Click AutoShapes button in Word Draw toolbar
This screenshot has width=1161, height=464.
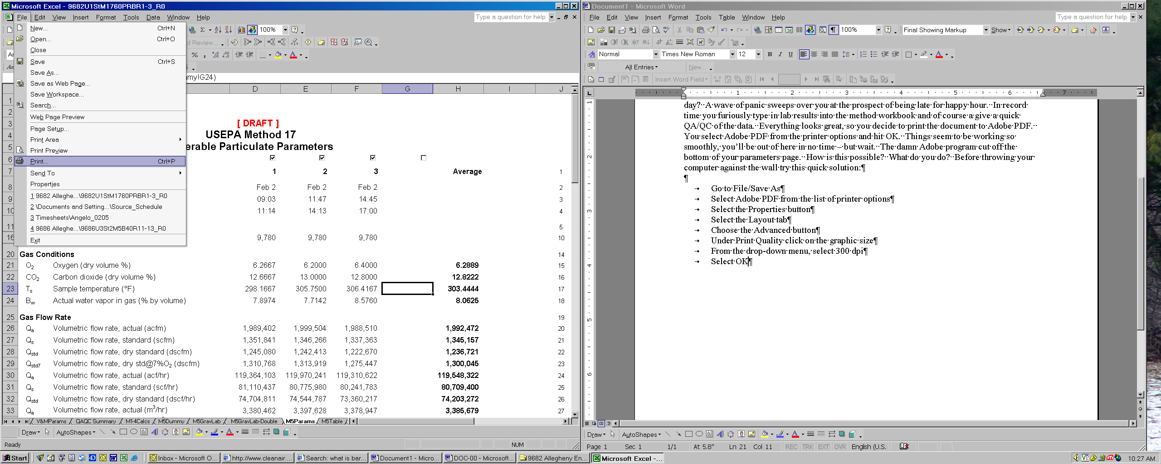point(641,435)
